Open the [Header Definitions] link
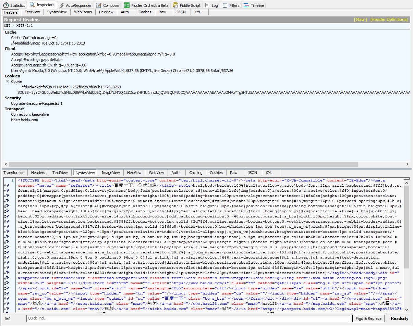The image size is (413, 326). point(389,20)
